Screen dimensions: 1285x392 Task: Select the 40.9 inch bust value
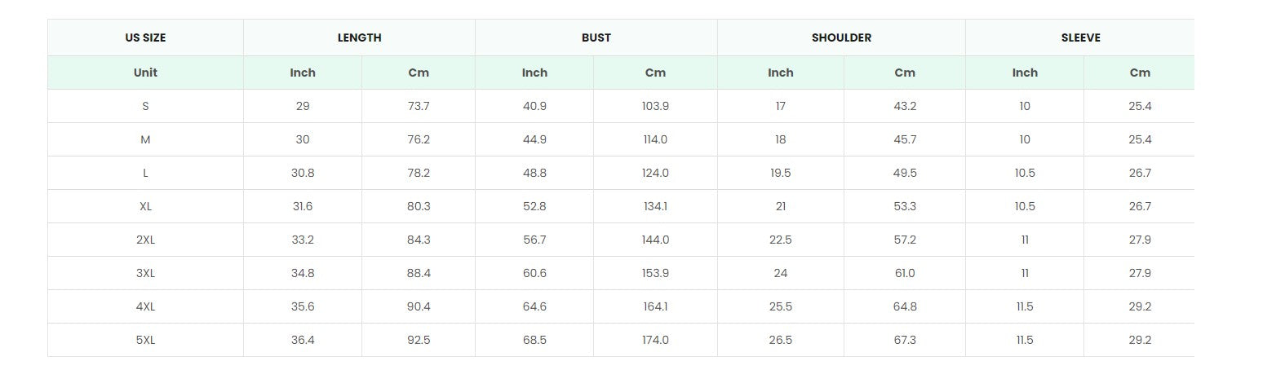pos(534,106)
